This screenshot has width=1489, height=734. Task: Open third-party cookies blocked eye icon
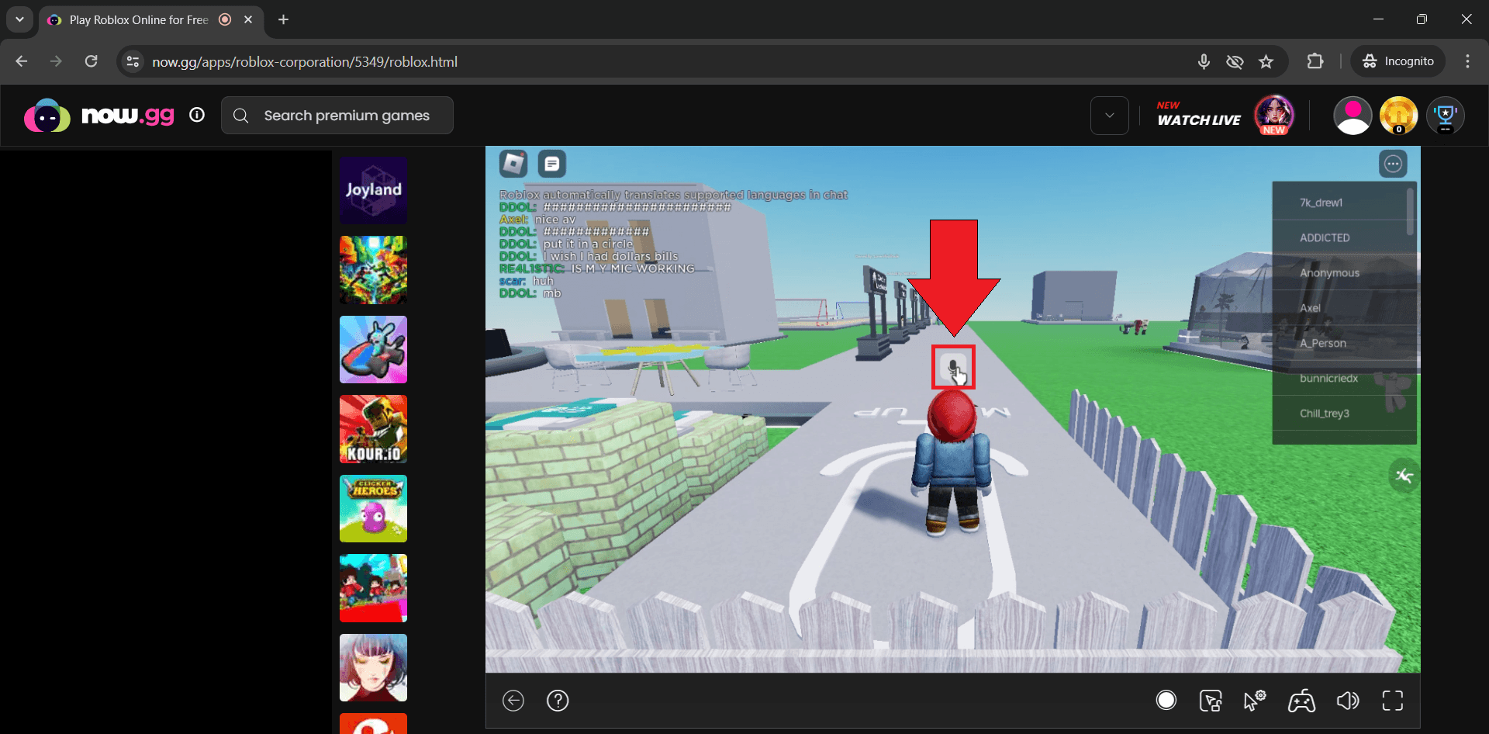(x=1235, y=61)
